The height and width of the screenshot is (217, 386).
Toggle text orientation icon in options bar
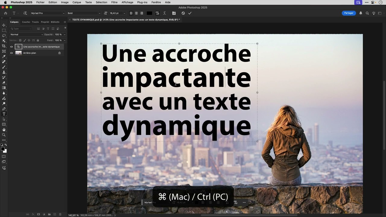click(x=25, y=13)
